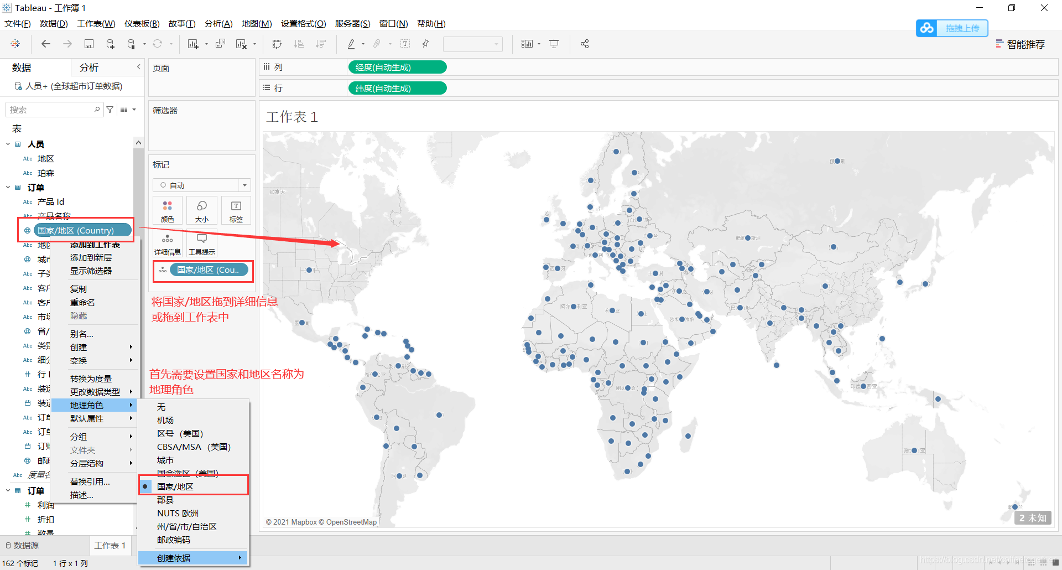Click the 2 未知 indicator on map

[1033, 518]
